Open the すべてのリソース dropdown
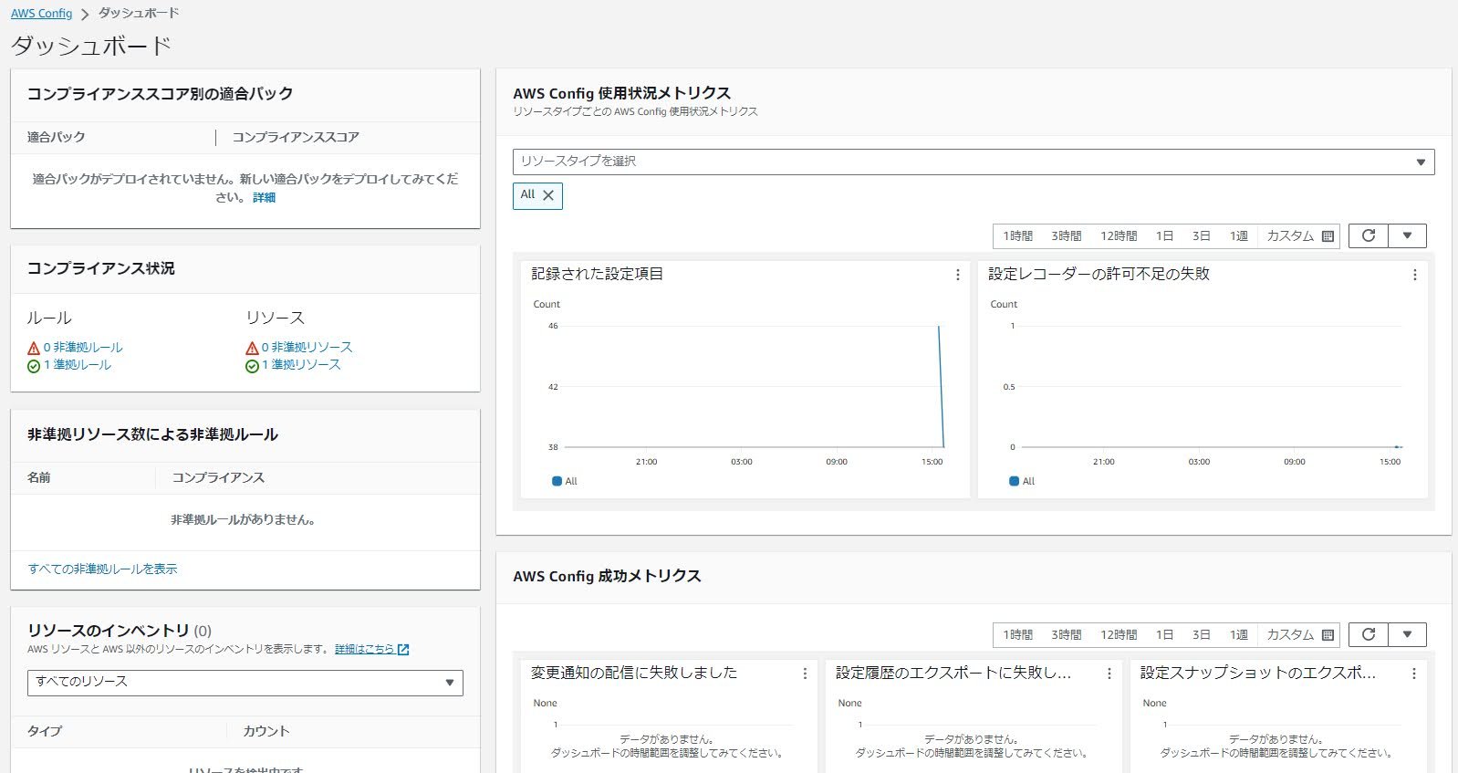This screenshot has height=773, width=1458. click(x=245, y=683)
